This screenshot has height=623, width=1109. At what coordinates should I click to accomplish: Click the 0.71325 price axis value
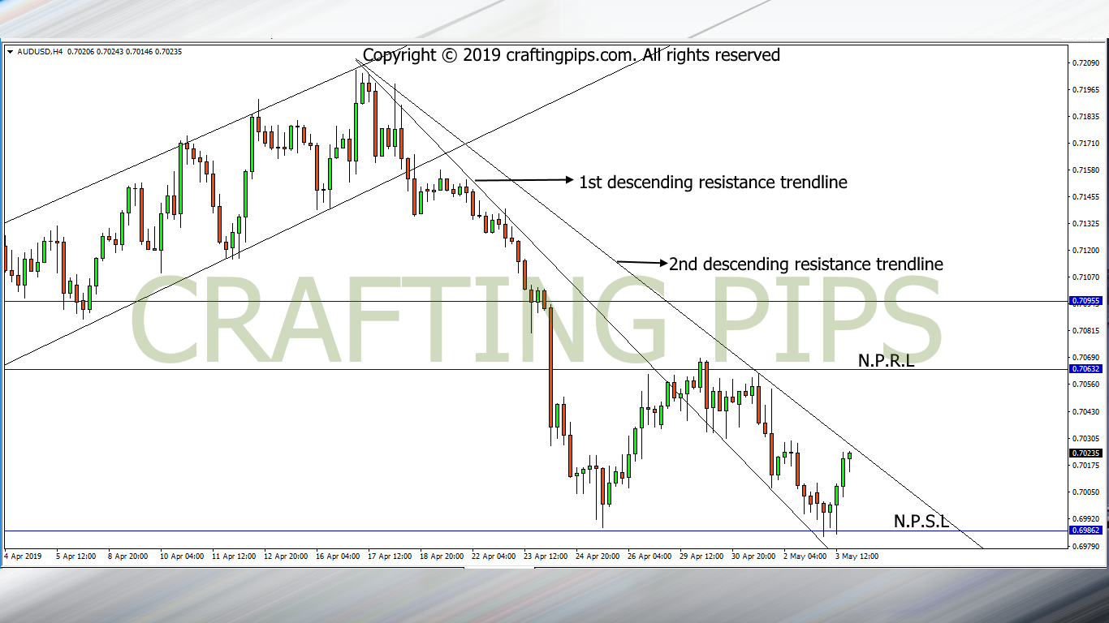click(1085, 223)
